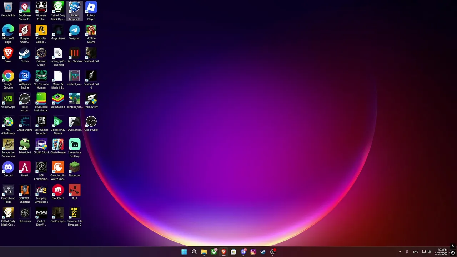
Task: Select the BOIIIWD shortcut icon
Action: point(25,194)
